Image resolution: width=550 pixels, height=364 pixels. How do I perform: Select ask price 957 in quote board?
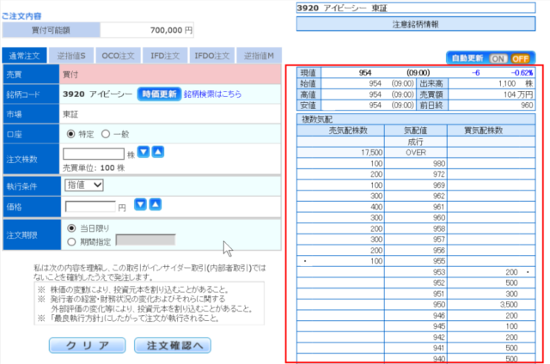pyautogui.click(x=438, y=240)
